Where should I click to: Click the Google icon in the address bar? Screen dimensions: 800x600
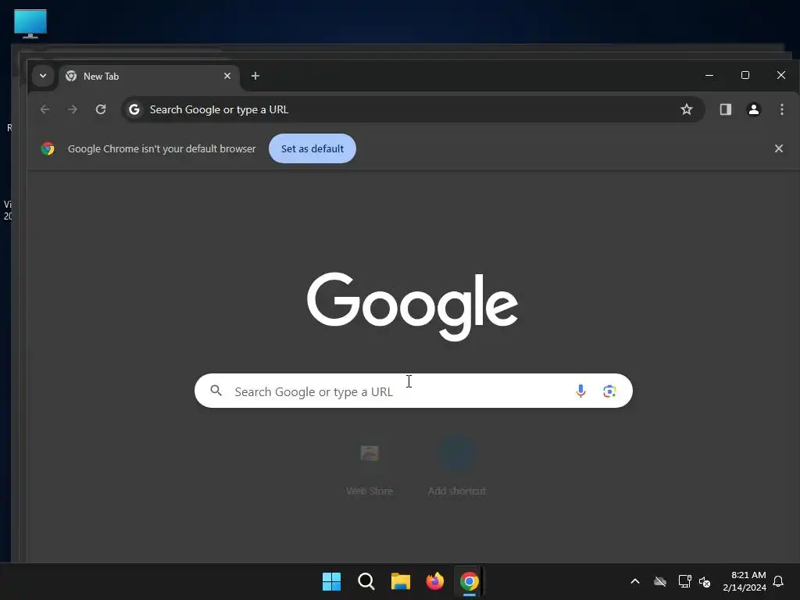[x=134, y=109]
